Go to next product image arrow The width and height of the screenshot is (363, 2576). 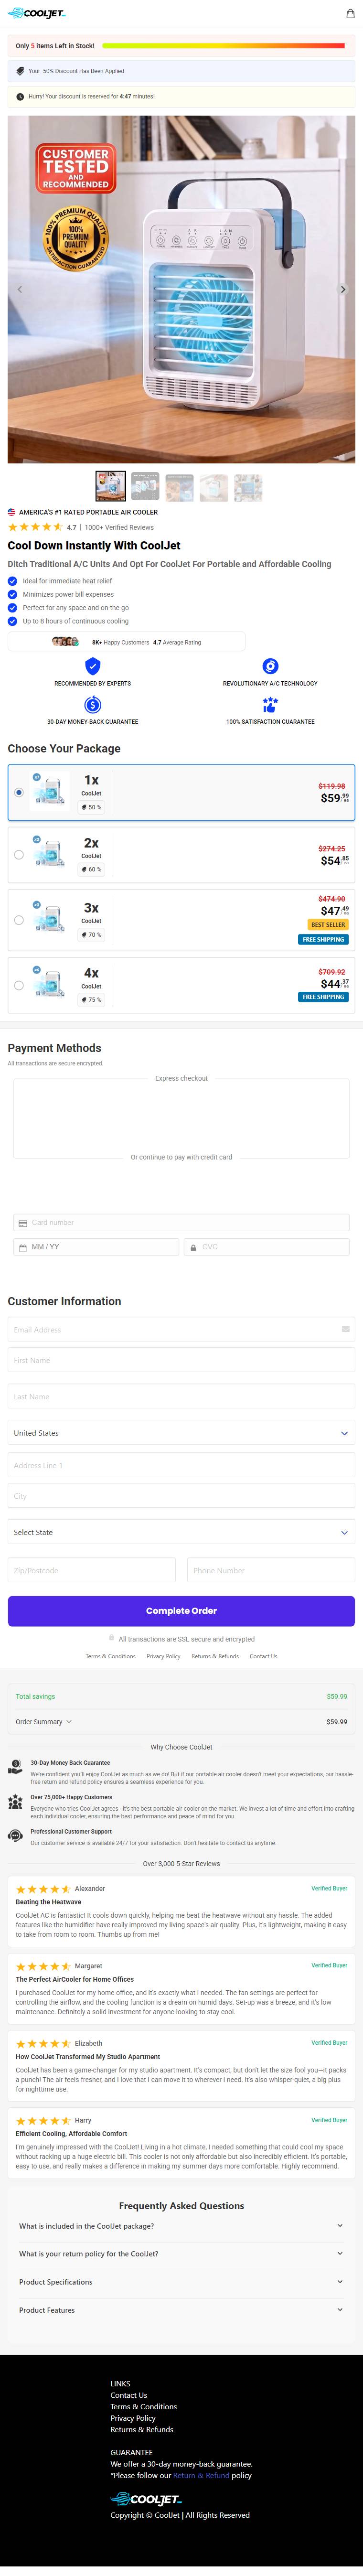coord(343,289)
